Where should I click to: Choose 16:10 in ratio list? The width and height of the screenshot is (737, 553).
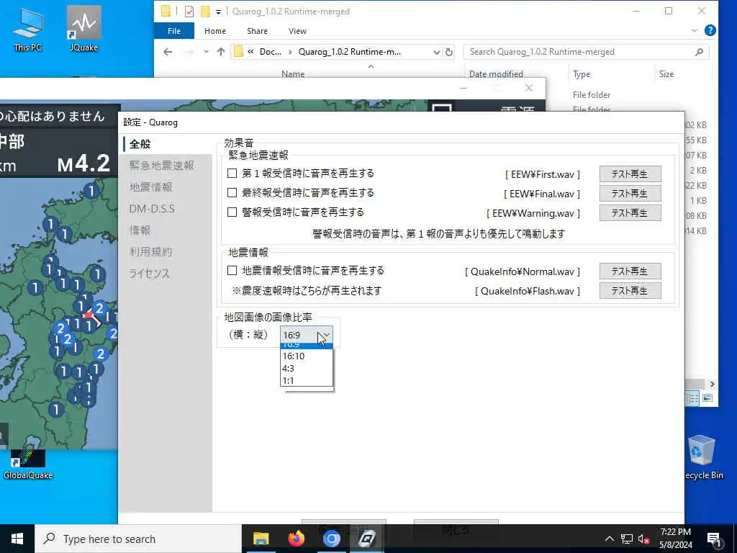point(307,356)
